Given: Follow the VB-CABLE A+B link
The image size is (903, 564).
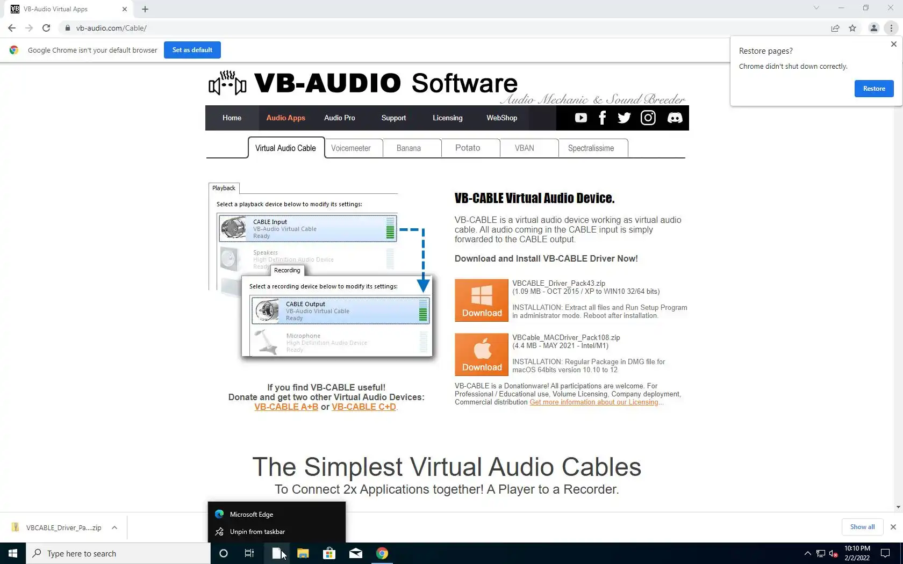Looking at the screenshot, I should [x=286, y=407].
